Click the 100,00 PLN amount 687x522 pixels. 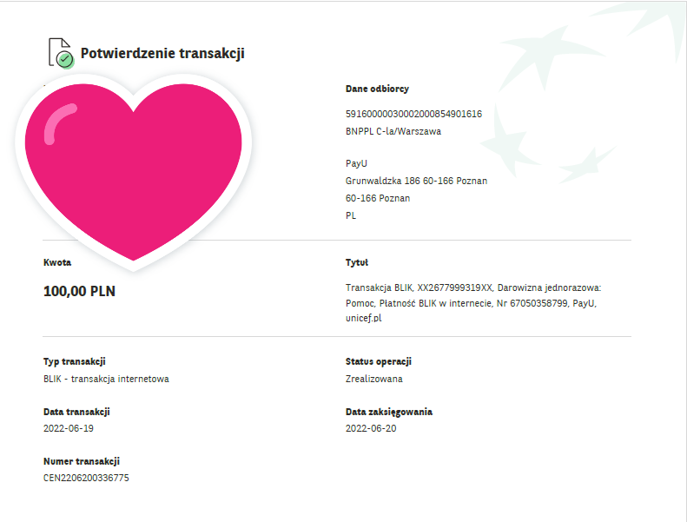pos(79,292)
